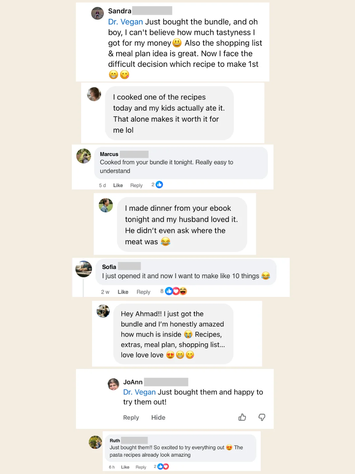Image resolution: width=355 pixels, height=474 pixels.
Task: Open JoAnn's profile avatar
Action: 113,384
